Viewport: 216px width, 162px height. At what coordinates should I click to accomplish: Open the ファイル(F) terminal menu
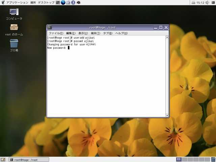(x=56, y=33)
